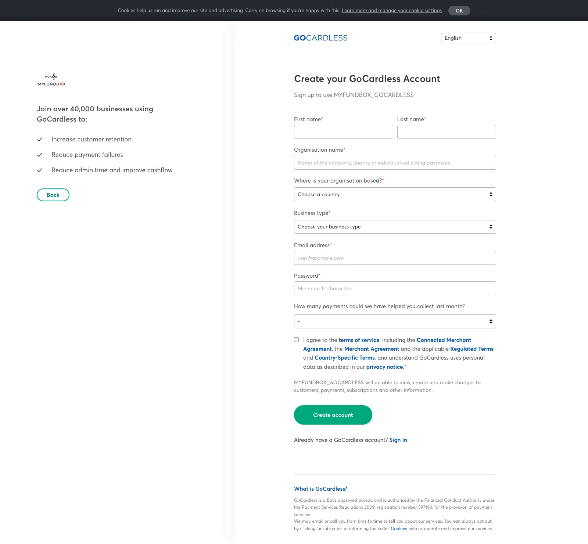588x544 pixels.
Task: Click the Create account button
Action: point(333,415)
